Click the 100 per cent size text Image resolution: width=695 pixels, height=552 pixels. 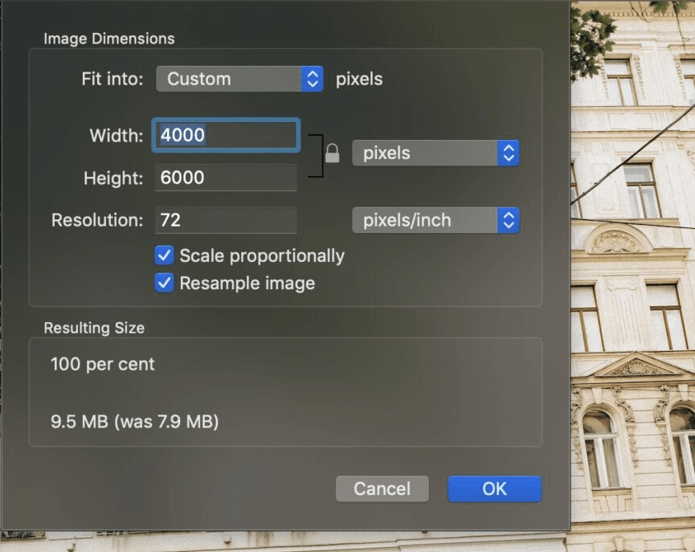tap(102, 365)
